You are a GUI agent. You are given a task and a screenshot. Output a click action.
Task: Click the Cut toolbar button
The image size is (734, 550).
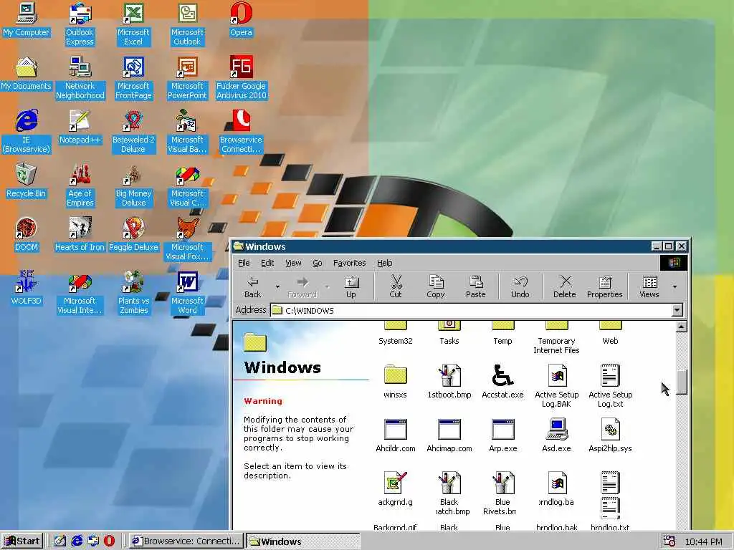[x=396, y=286]
